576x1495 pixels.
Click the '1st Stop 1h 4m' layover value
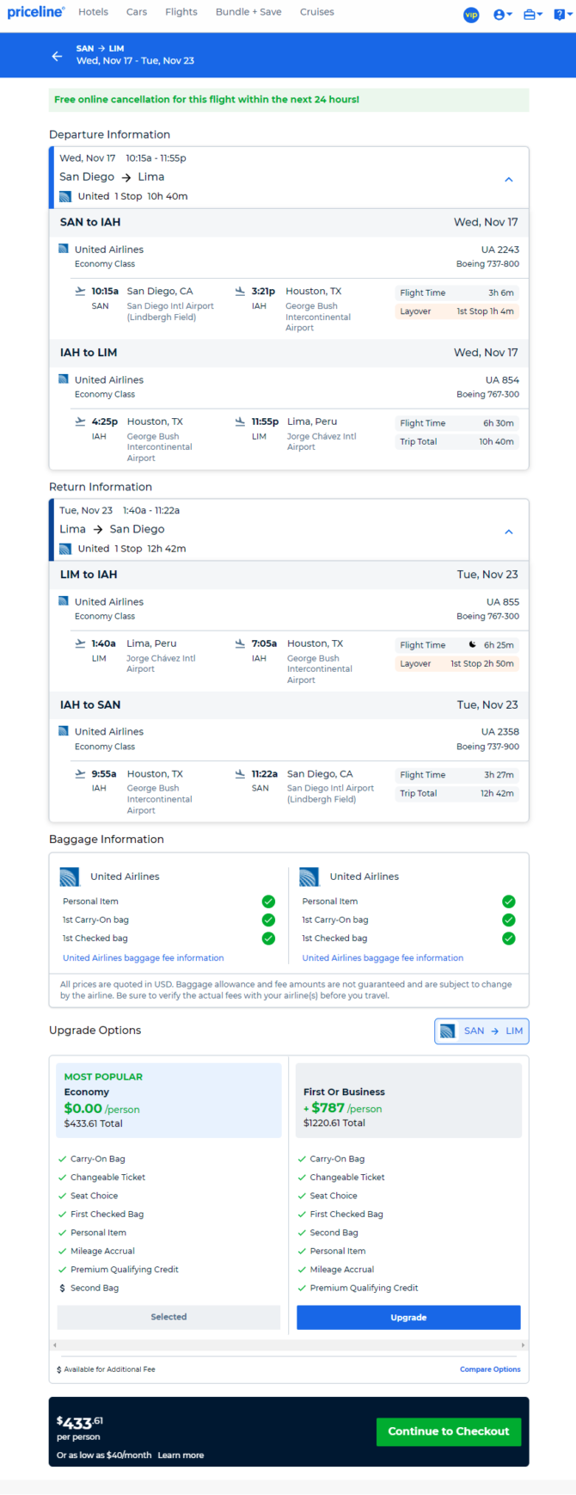(x=485, y=311)
